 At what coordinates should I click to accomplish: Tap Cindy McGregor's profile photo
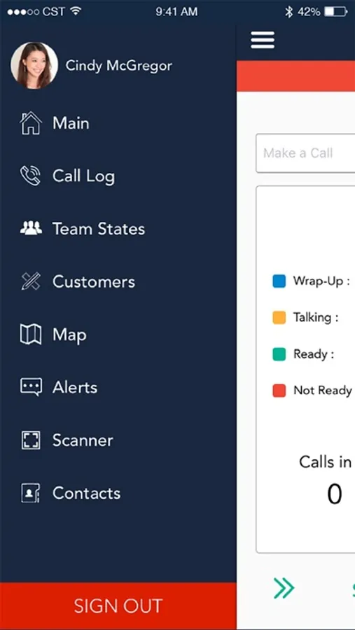point(34,65)
